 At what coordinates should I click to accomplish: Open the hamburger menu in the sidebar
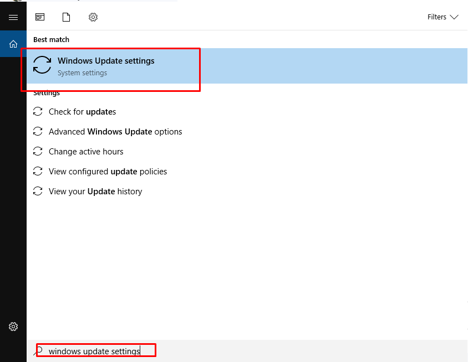13,17
